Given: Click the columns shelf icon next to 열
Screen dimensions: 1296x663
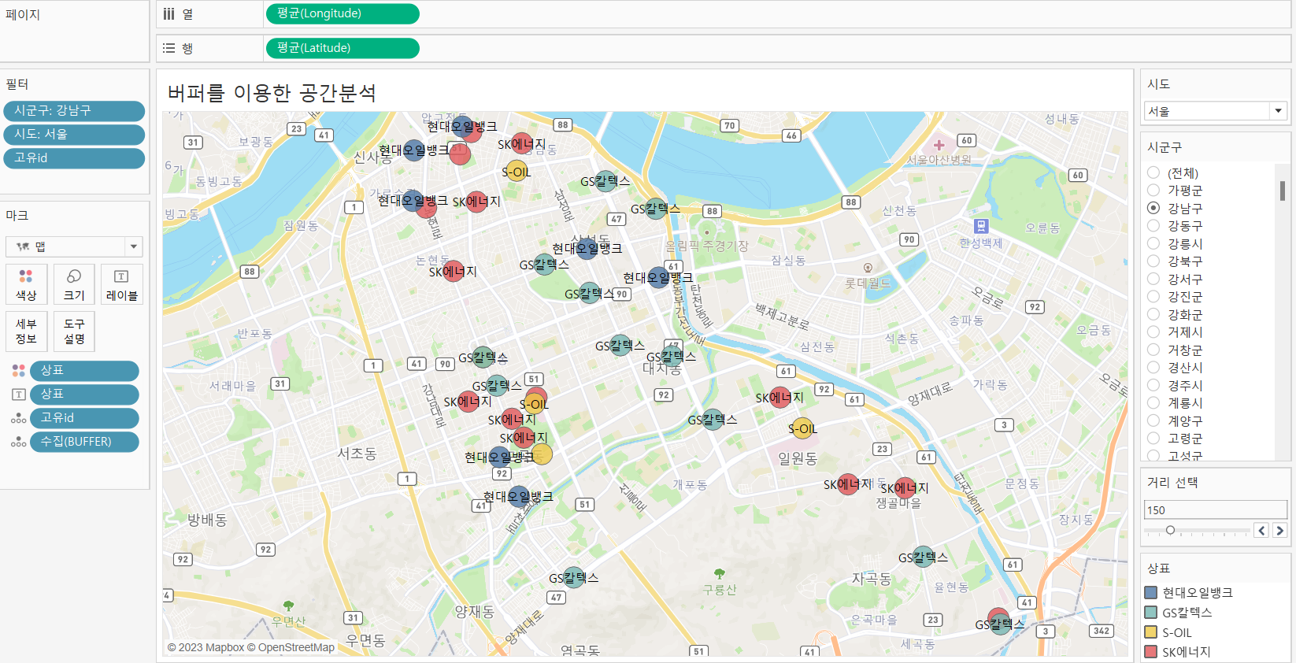Looking at the screenshot, I should (168, 14).
